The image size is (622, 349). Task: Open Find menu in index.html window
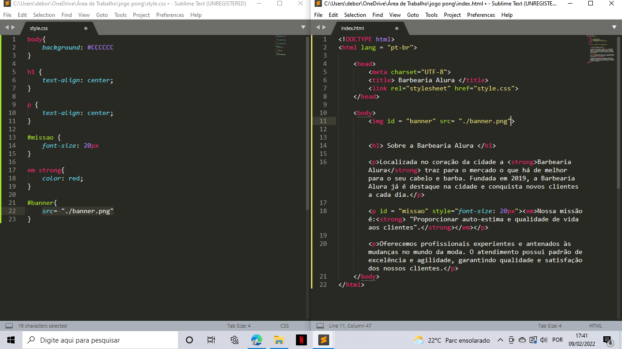pyautogui.click(x=377, y=15)
